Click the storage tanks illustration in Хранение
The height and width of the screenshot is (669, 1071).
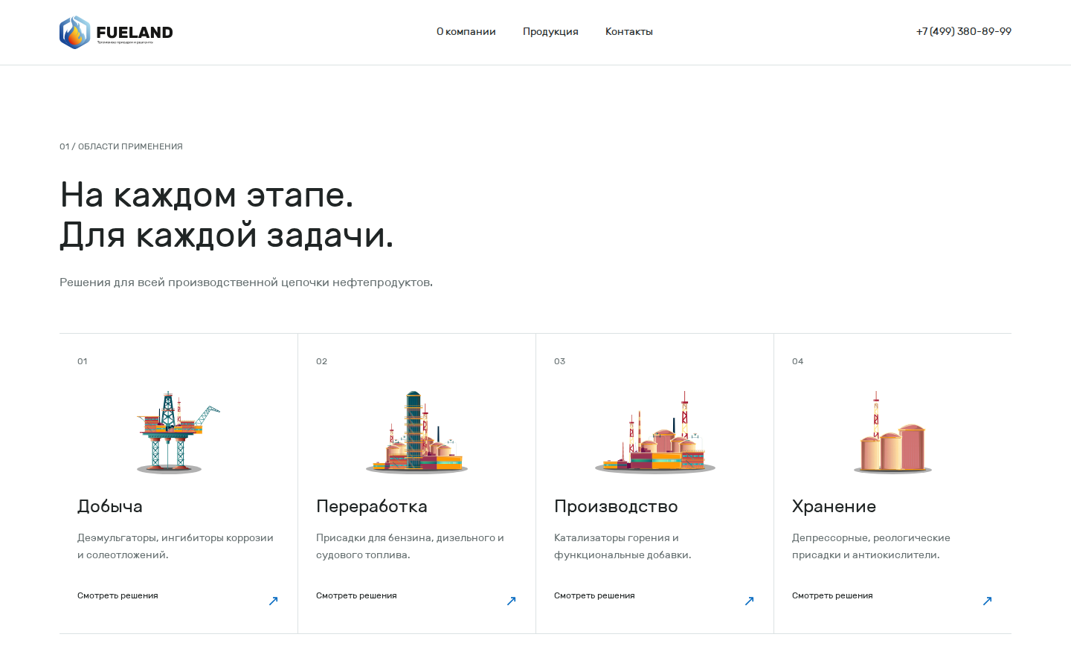point(892,432)
